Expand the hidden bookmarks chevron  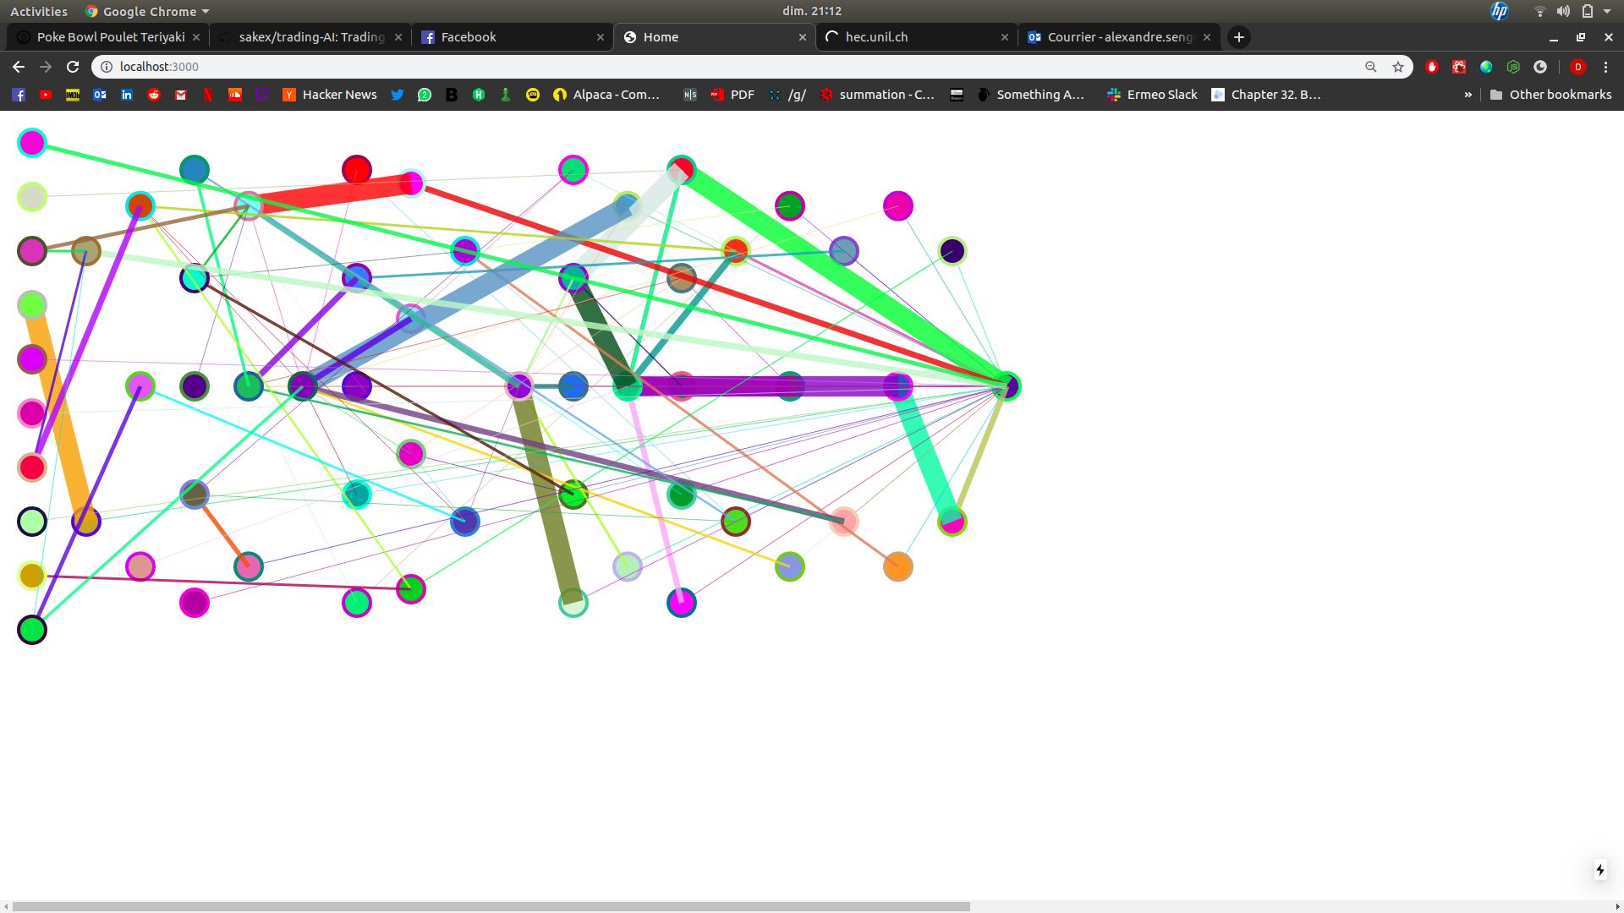[x=1468, y=95]
